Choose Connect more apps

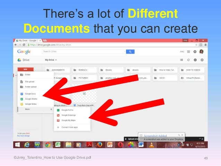pyautogui.click(x=72, y=127)
